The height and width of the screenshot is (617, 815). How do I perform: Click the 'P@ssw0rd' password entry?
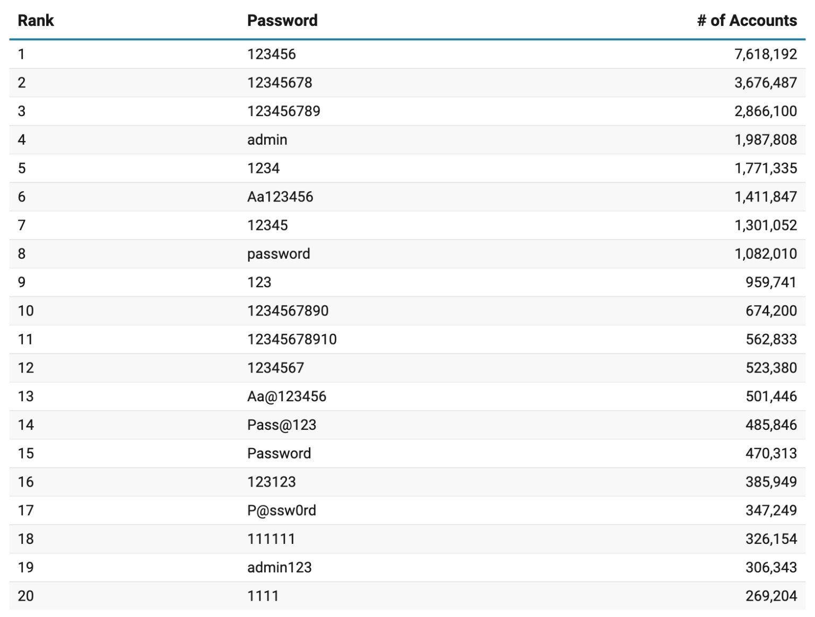point(282,511)
